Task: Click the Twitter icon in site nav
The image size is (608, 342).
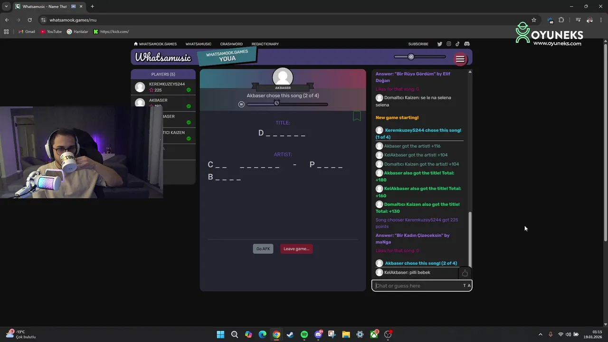Action: [x=440, y=44]
